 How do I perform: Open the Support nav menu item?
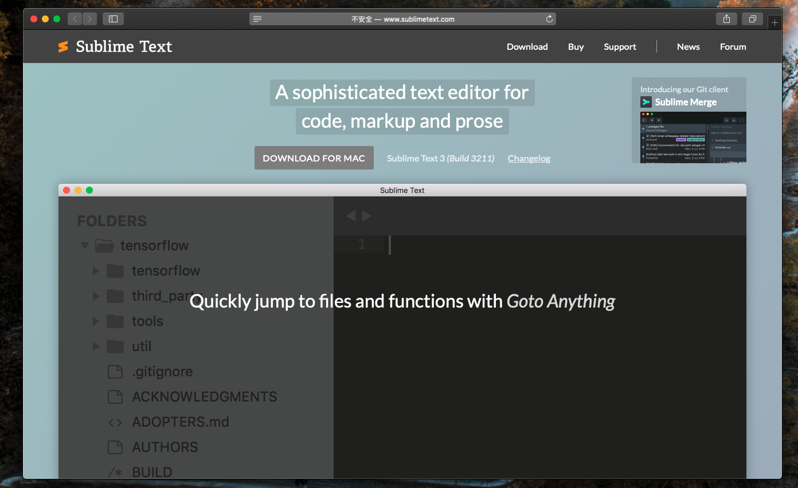click(620, 47)
